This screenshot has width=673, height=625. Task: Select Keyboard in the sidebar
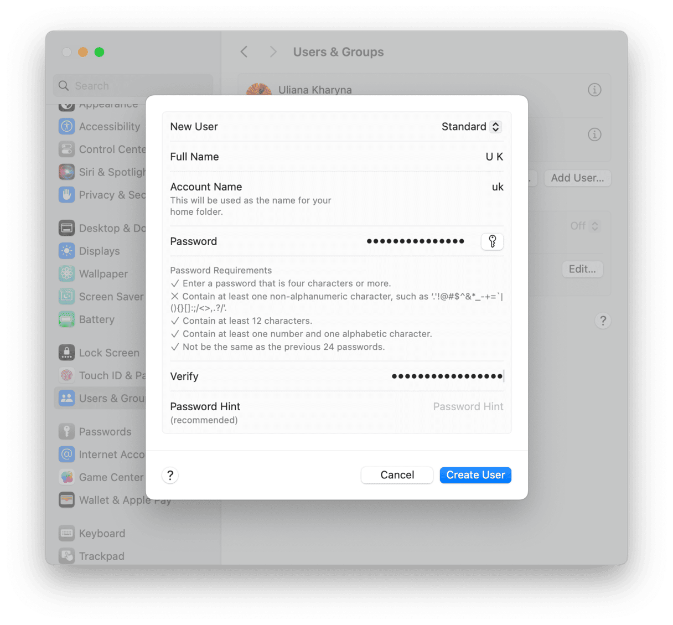(102, 533)
